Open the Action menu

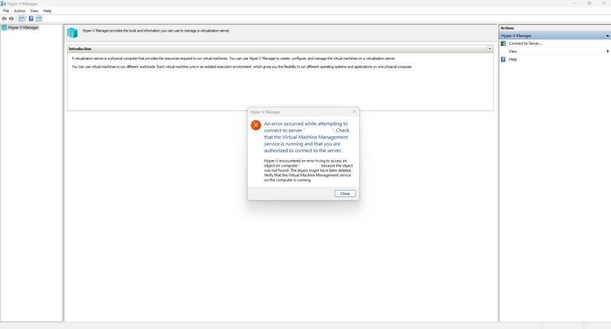tap(20, 11)
